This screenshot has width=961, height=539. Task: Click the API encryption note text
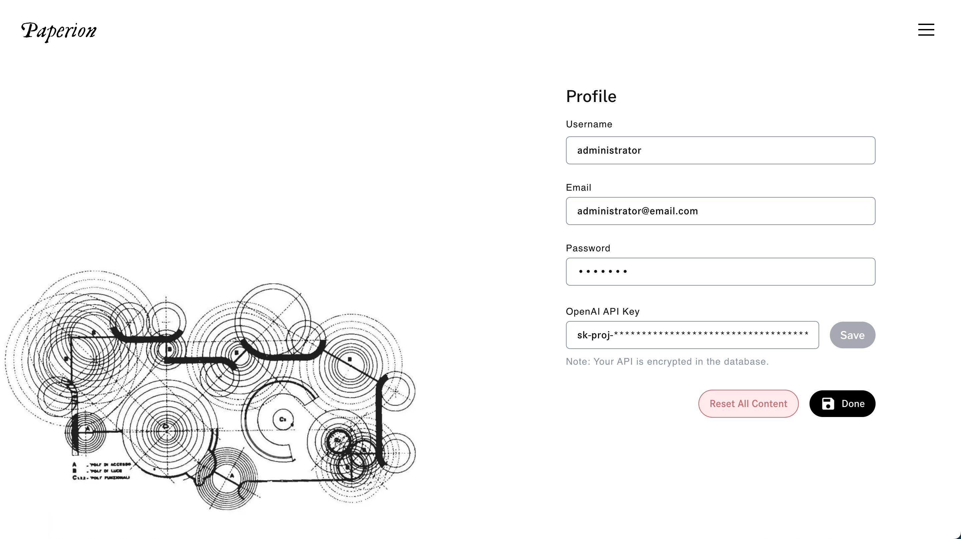tap(667, 362)
